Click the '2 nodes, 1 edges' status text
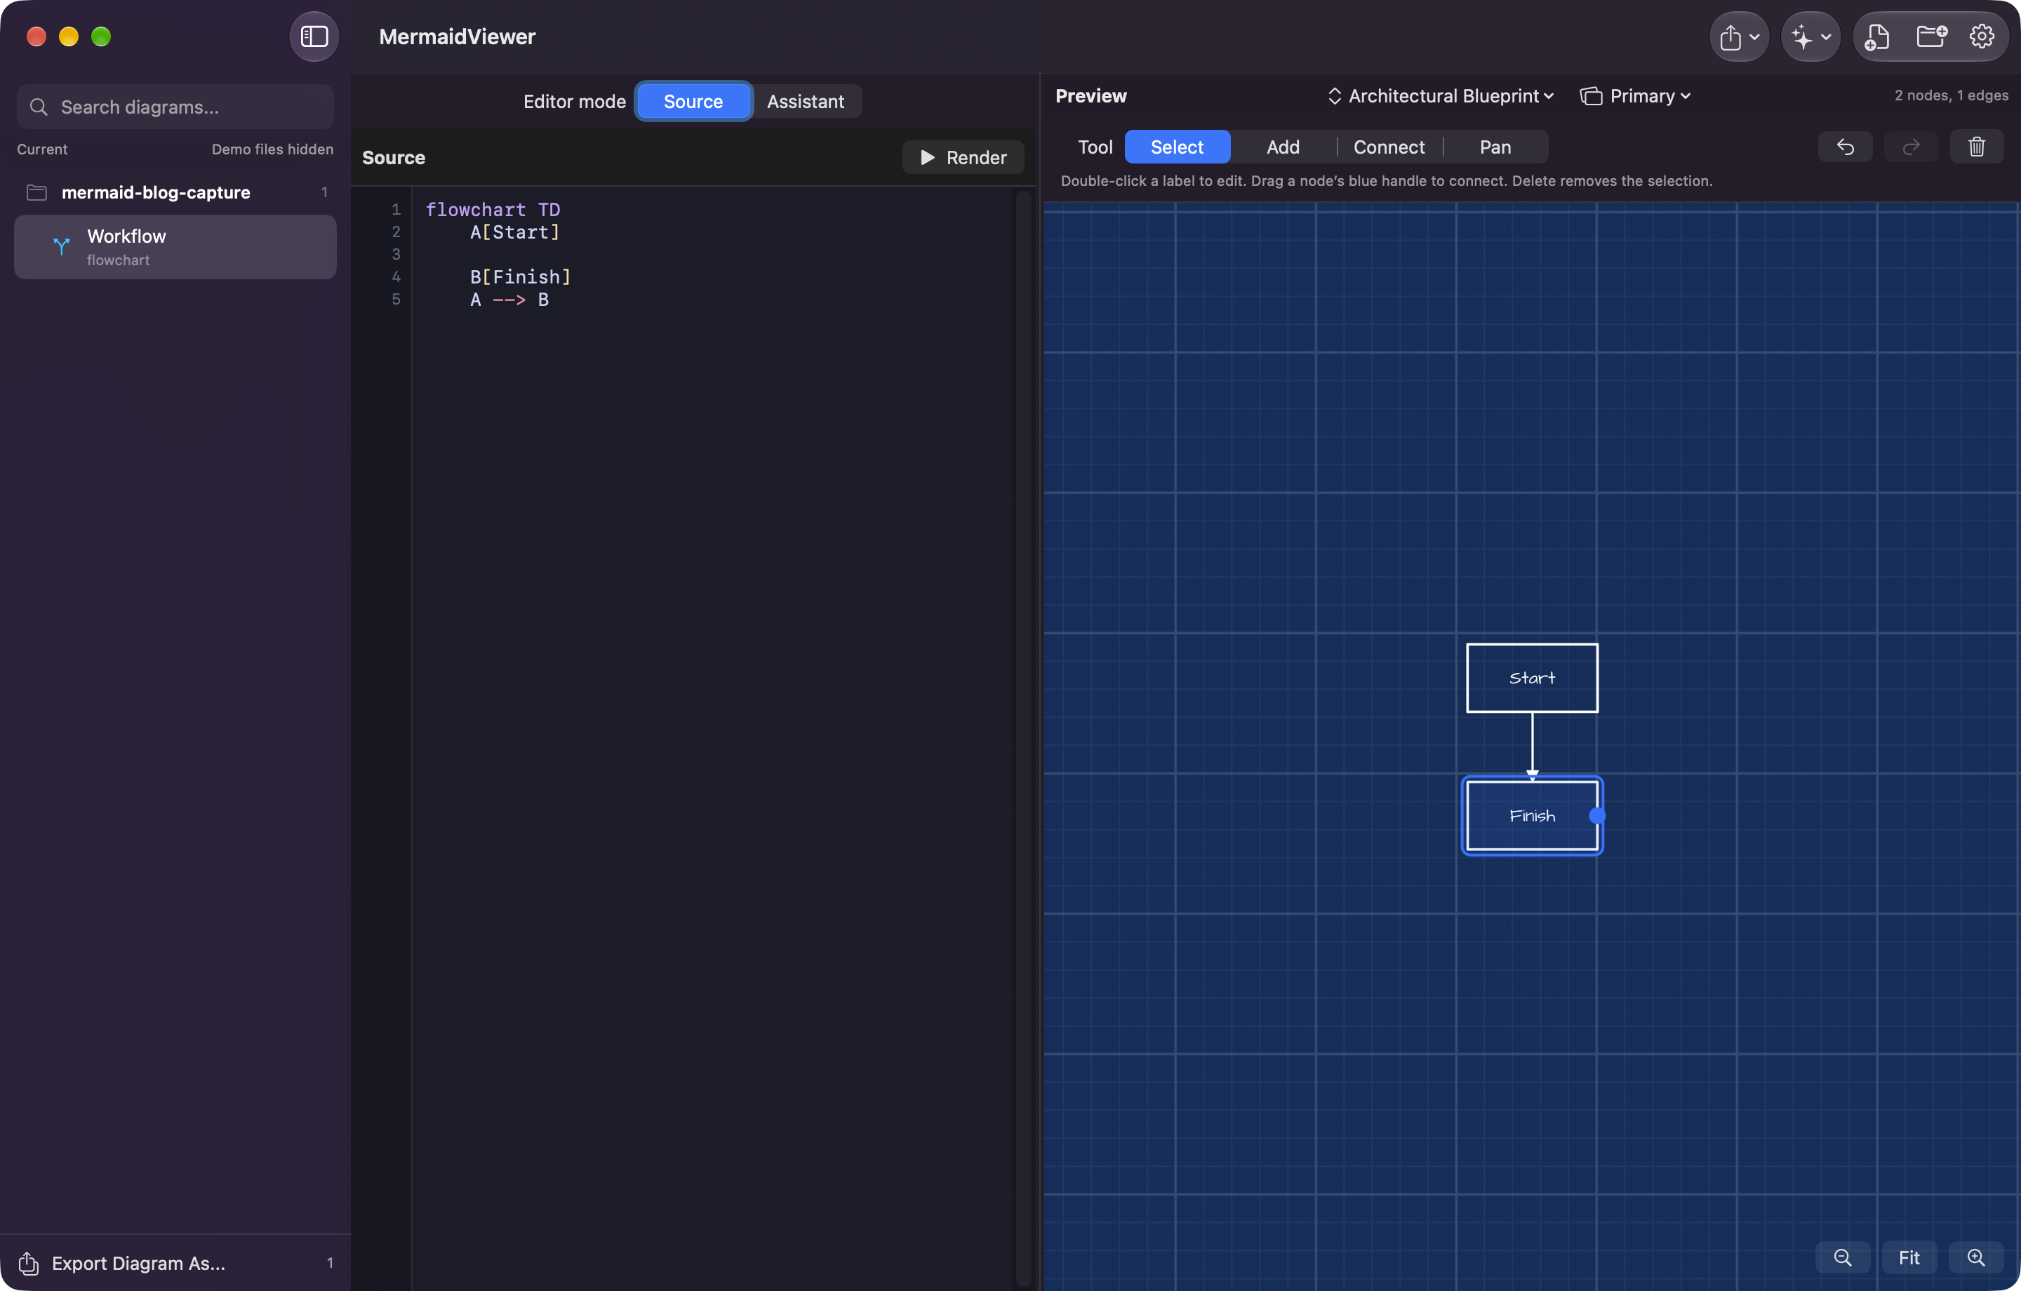The image size is (2021, 1291). click(x=1951, y=95)
